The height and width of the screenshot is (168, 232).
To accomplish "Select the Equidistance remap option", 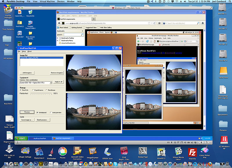I will point(33,90).
